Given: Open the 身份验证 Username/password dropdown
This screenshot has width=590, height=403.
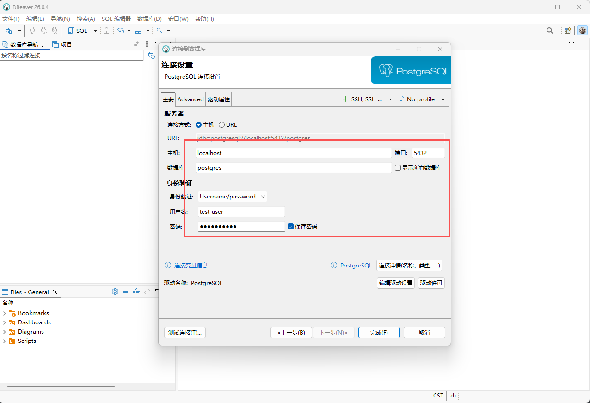Looking at the screenshot, I should pos(233,196).
